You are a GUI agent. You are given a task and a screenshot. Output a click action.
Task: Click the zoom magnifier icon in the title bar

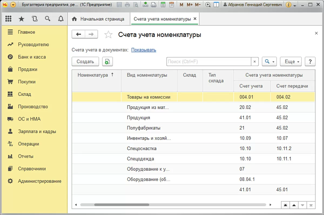click(208, 5)
